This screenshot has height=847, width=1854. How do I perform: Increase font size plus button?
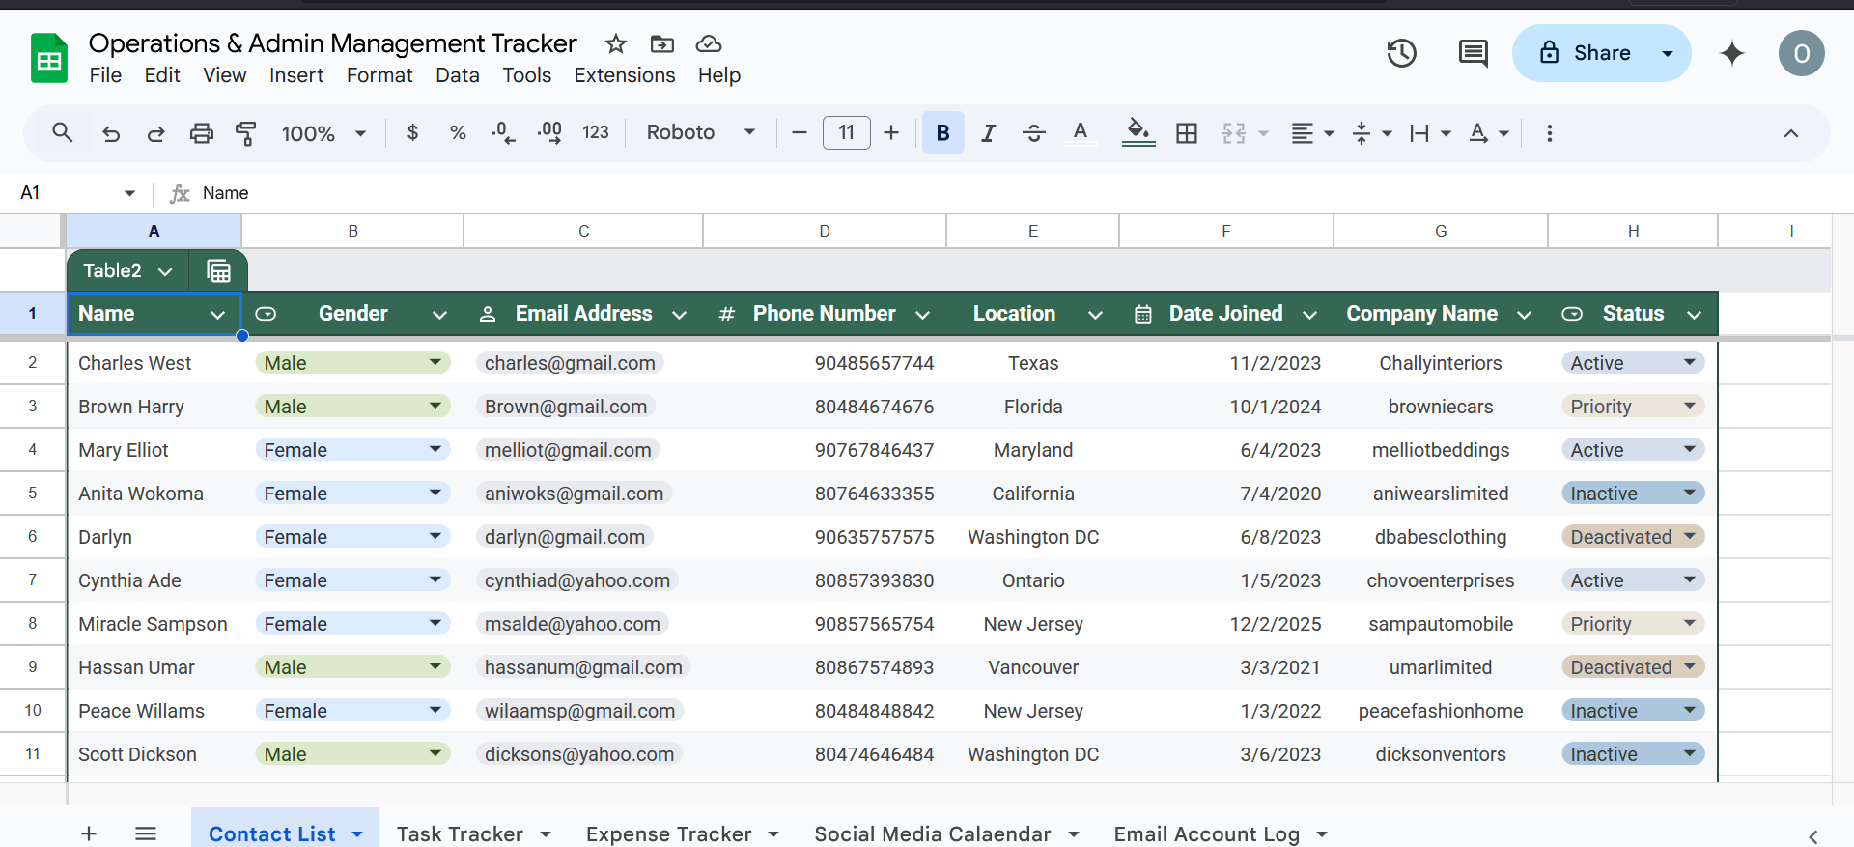pyautogui.click(x=891, y=133)
